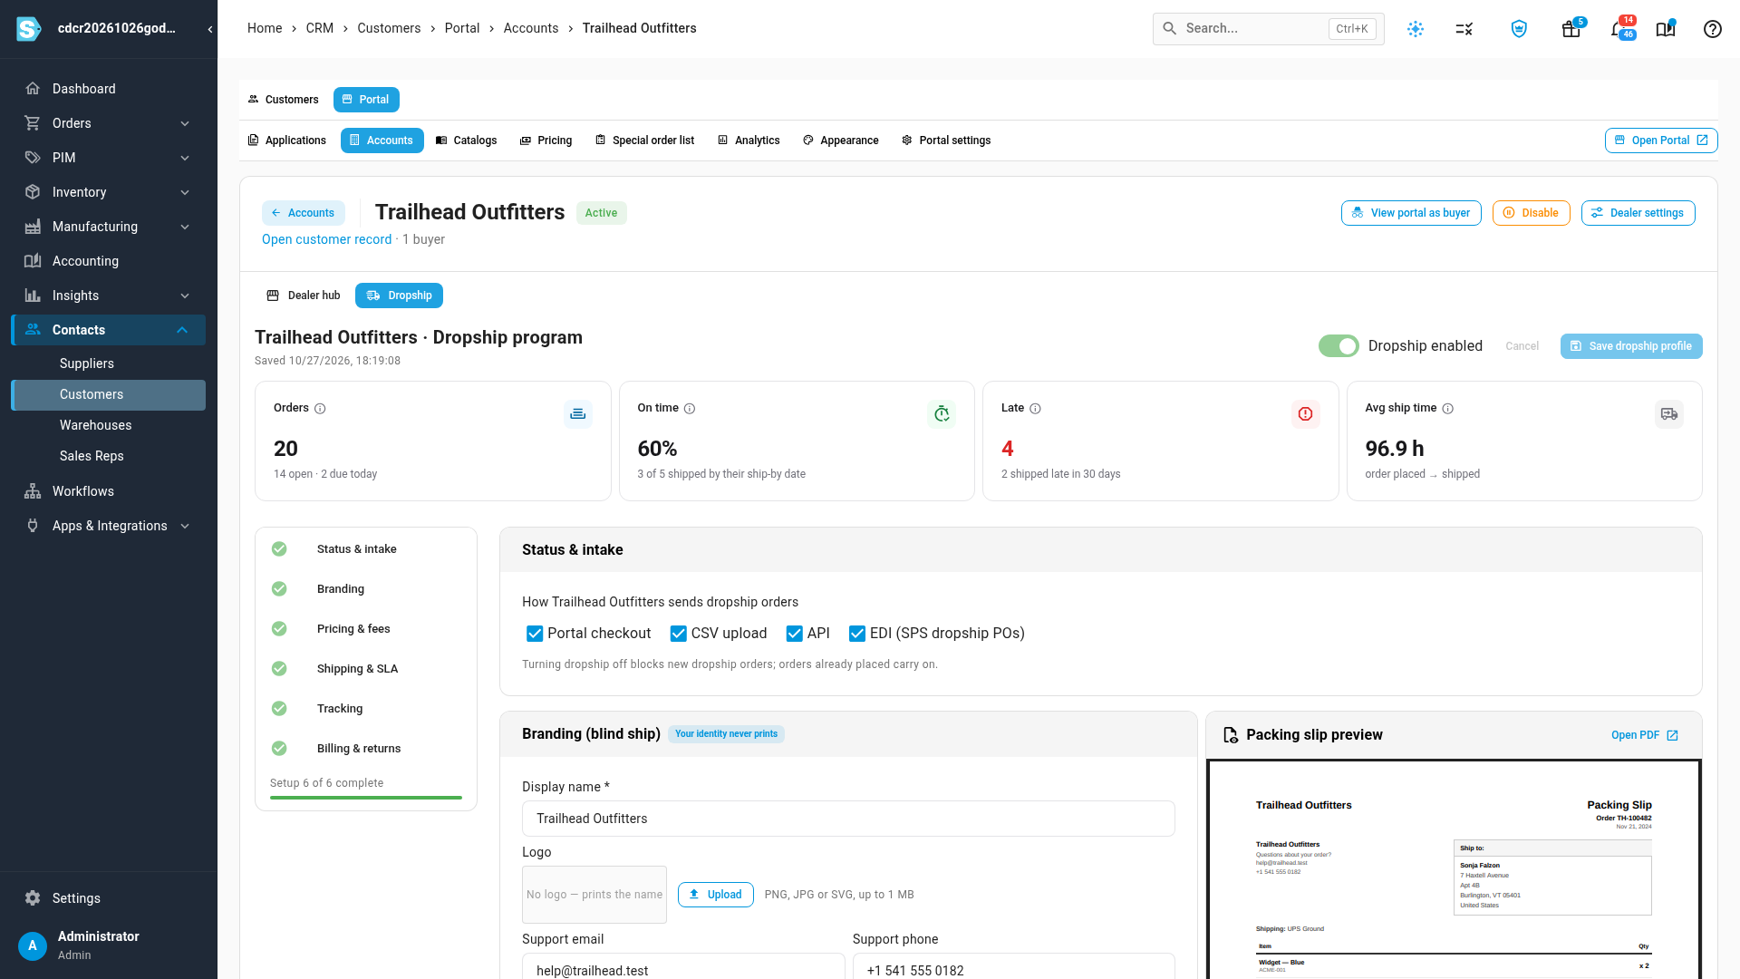Expand Apps & Integrations menu
1740x979 pixels.
pos(185,526)
